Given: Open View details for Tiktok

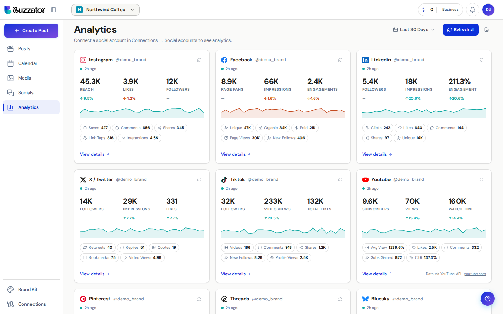Looking at the screenshot, I should [236, 274].
